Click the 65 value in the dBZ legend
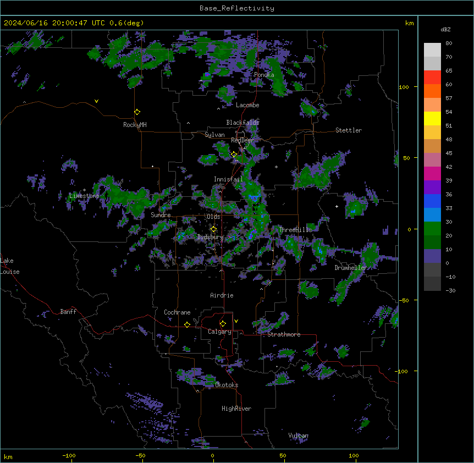This screenshot has width=474, height=463. pyautogui.click(x=449, y=71)
